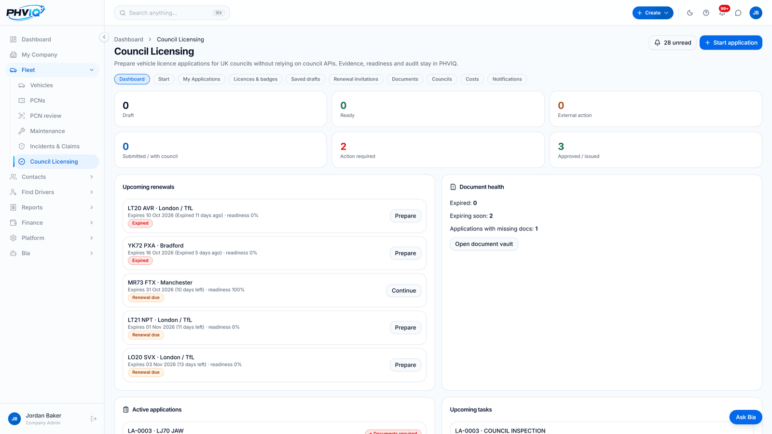Open the Create dropdown button
772x434 pixels.
[653, 13]
